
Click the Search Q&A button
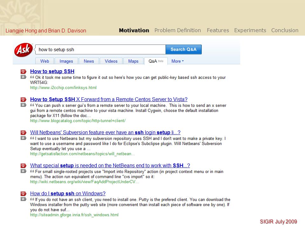(x=183, y=50)
